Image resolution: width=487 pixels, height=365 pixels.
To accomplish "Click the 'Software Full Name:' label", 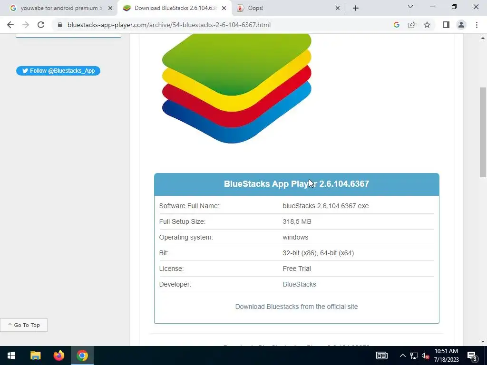I will click(x=189, y=206).
